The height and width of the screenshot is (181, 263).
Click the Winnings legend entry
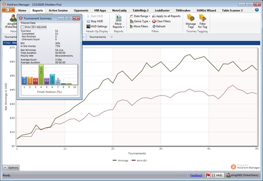[x=121, y=160]
